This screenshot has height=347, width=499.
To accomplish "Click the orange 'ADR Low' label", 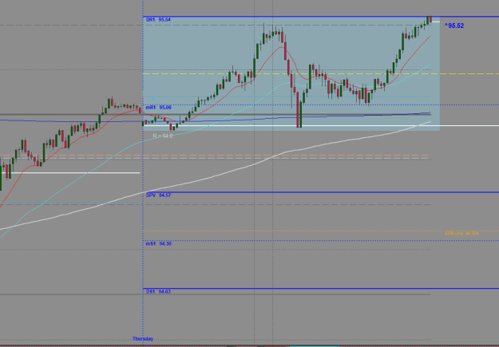I will [x=461, y=234].
